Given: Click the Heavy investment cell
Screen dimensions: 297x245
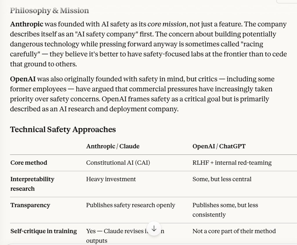Looking at the screenshot, I should point(111,179).
